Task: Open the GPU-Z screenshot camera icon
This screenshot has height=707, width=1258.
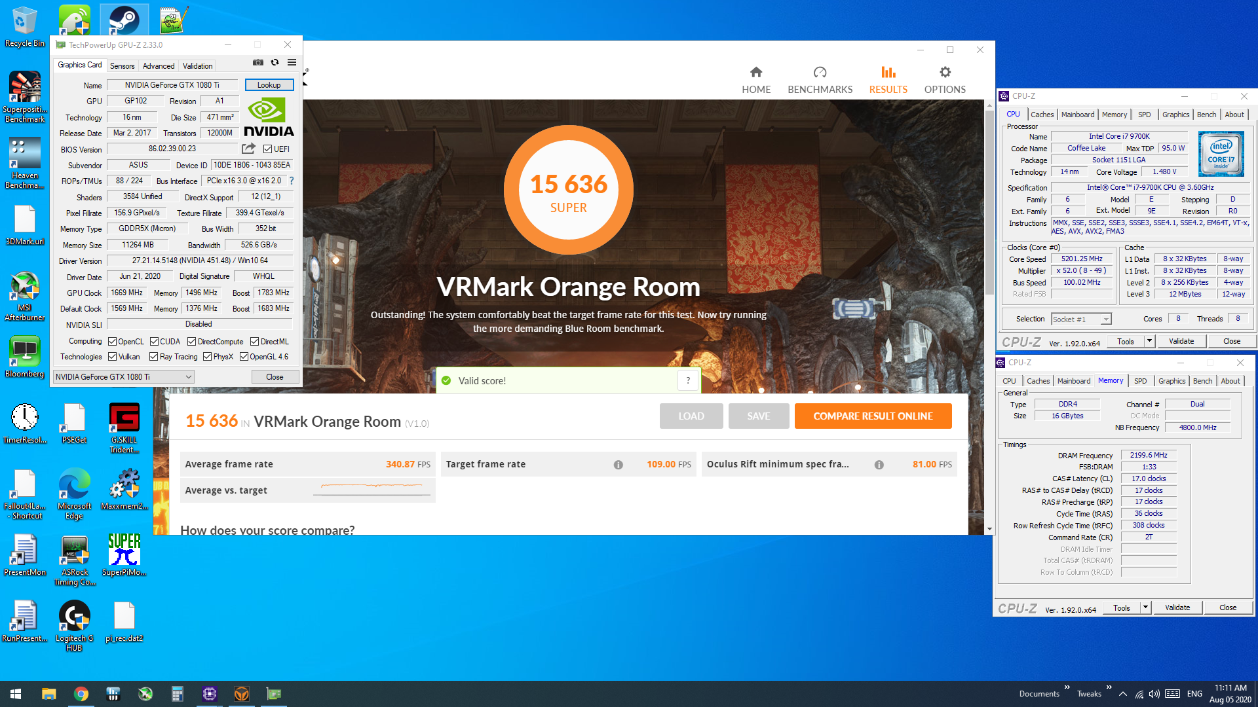Action: pyautogui.click(x=258, y=63)
